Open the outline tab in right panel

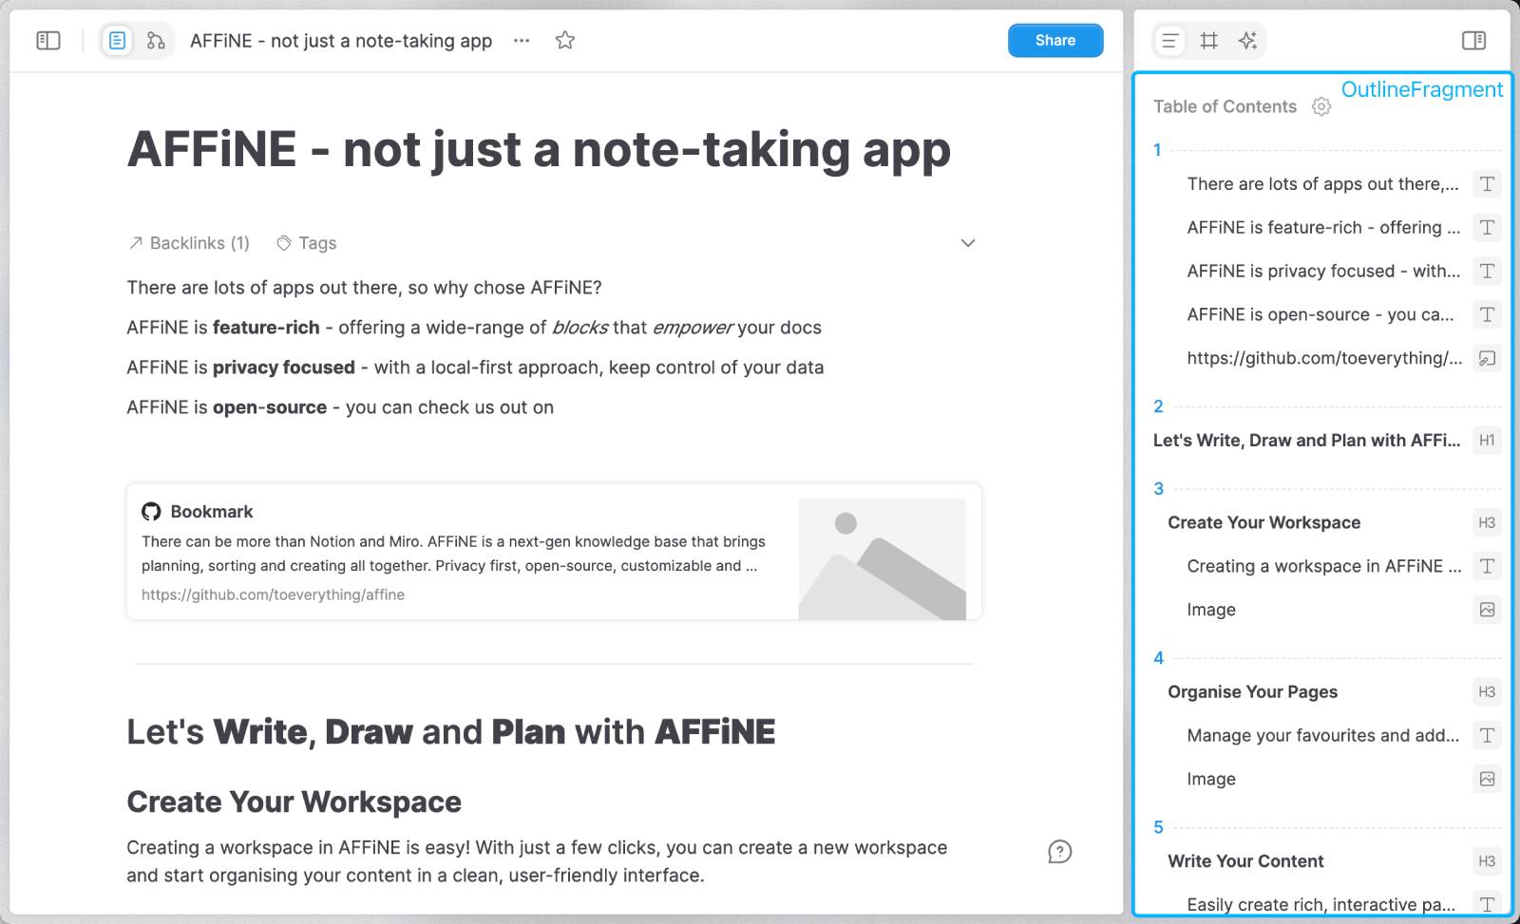pos(1170,41)
